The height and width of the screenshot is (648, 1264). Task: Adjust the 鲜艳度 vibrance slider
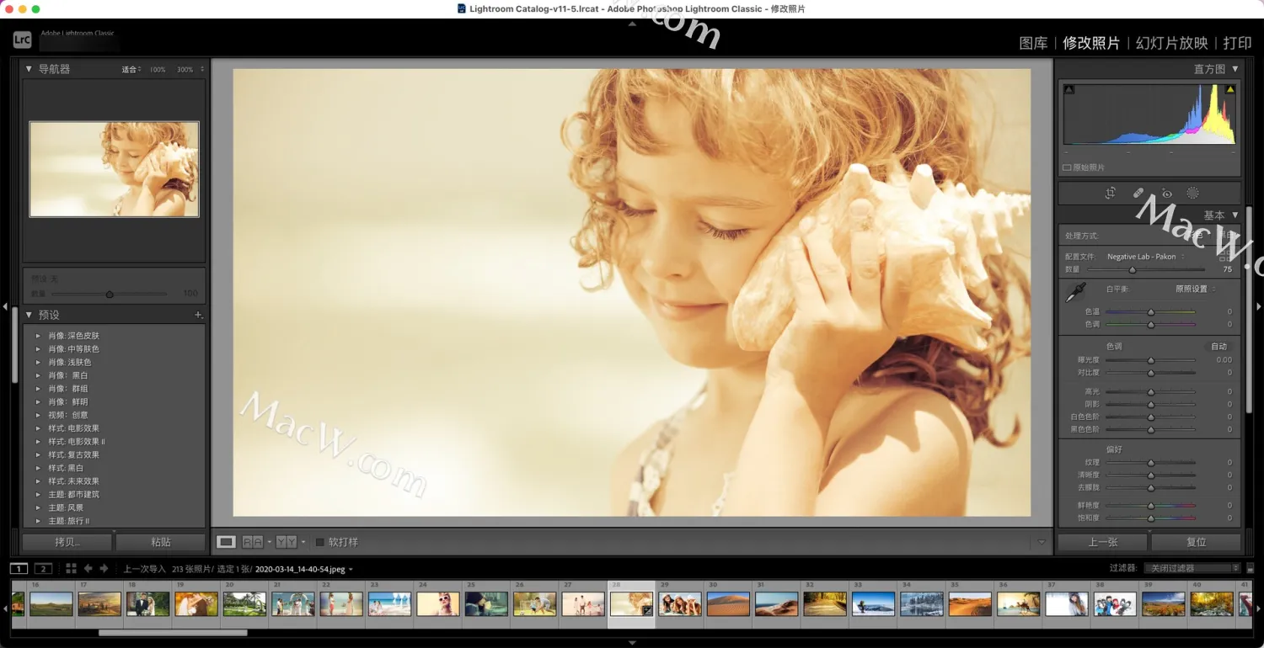[1150, 505]
